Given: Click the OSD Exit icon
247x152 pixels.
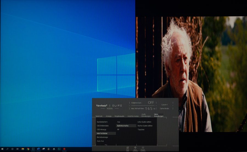Looking at the screenshot, I should [x=128, y=148].
